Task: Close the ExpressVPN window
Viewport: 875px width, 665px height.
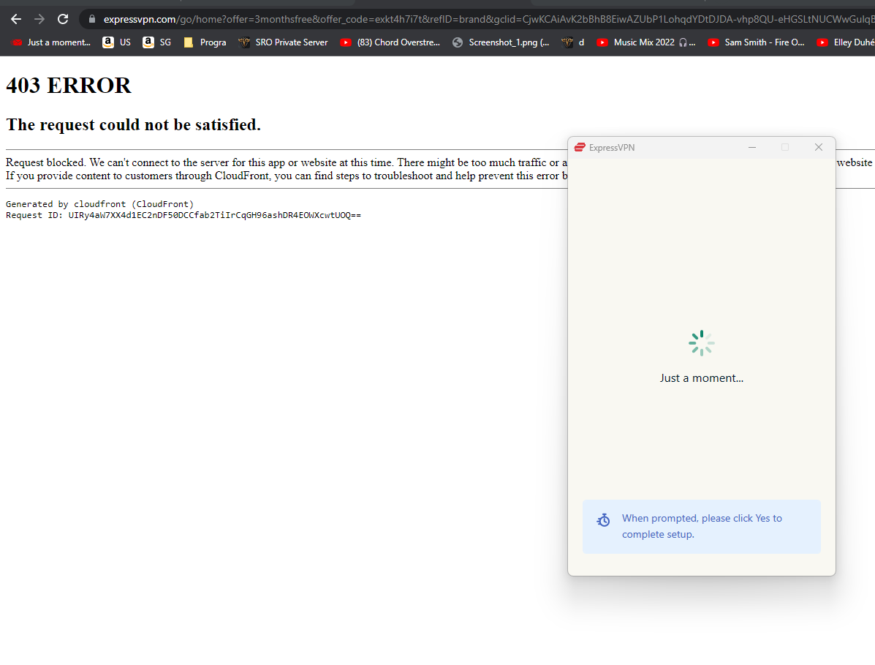Action: (818, 147)
